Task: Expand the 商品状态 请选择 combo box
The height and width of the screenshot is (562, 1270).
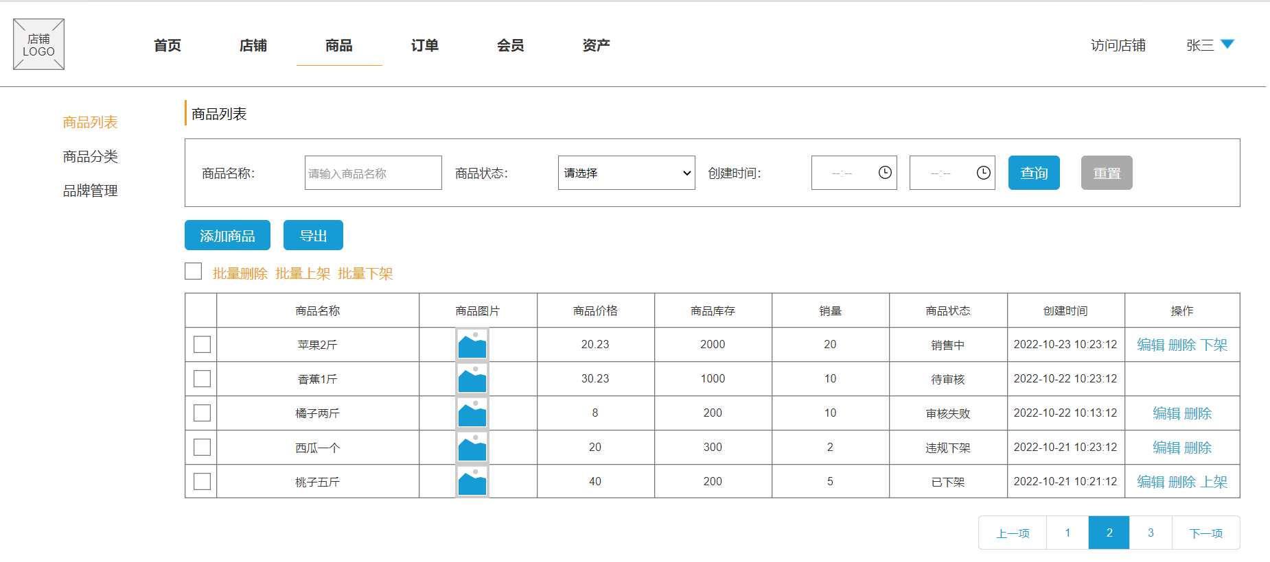Action: (x=626, y=173)
